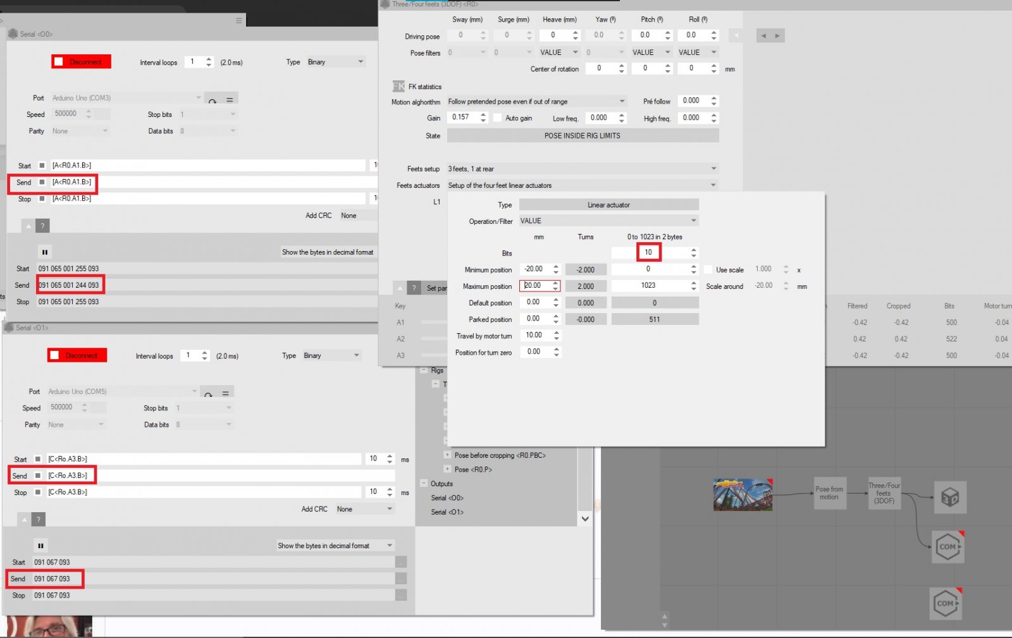This screenshot has height=638, width=1012.
Task: Open hamburger menu above Serial O0 panel
Action: (238, 21)
